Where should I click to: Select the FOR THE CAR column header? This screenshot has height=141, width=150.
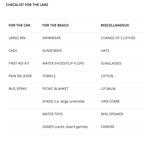[19, 25]
